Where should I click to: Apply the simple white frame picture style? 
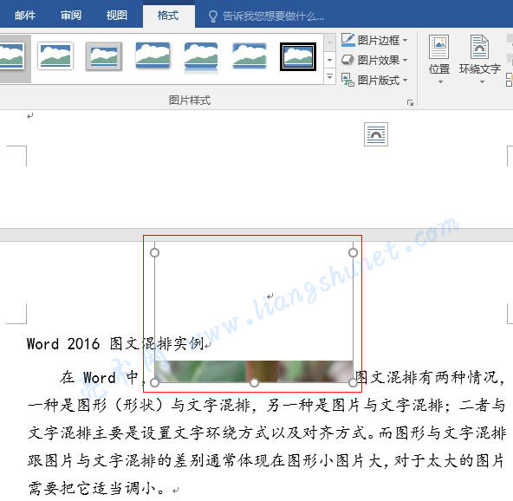point(55,56)
